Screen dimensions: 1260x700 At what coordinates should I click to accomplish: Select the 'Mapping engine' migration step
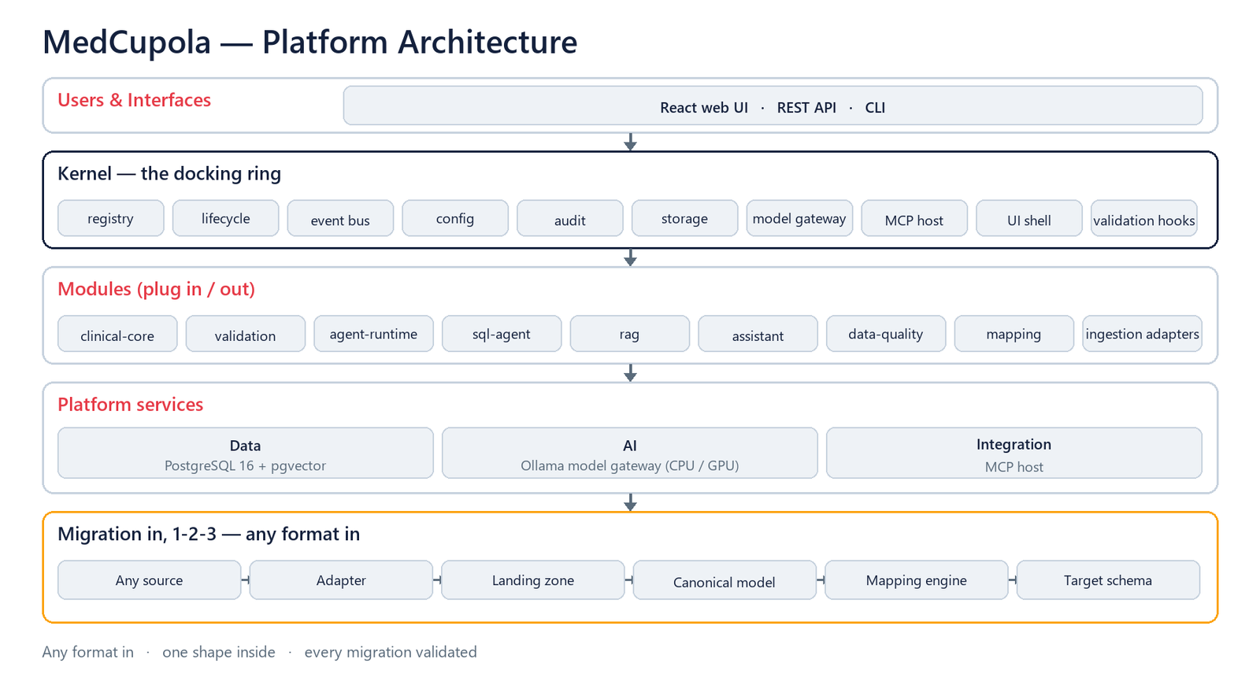pyautogui.click(x=917, y=580)
